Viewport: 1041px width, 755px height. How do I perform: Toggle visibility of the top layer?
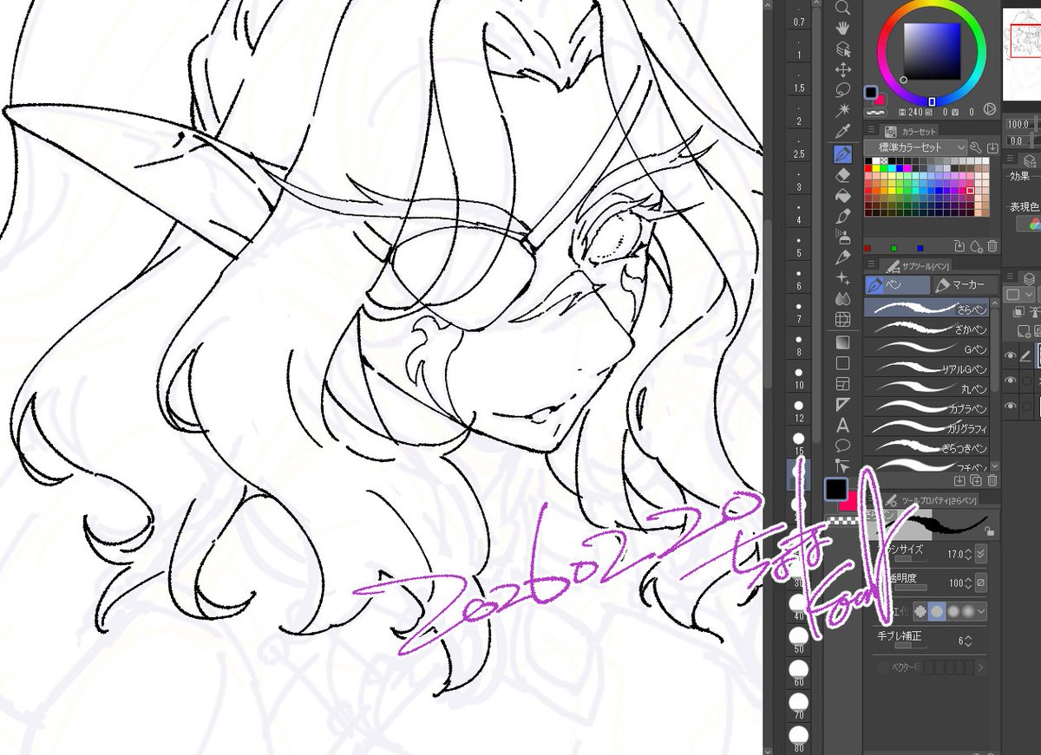[1010, 355]
